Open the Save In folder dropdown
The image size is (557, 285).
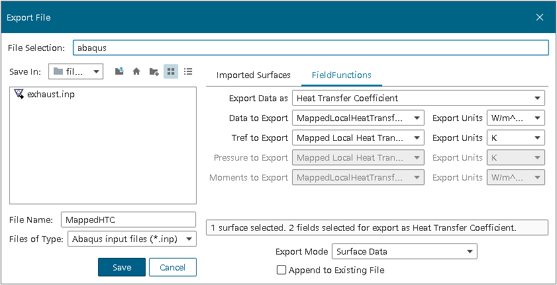76,71
